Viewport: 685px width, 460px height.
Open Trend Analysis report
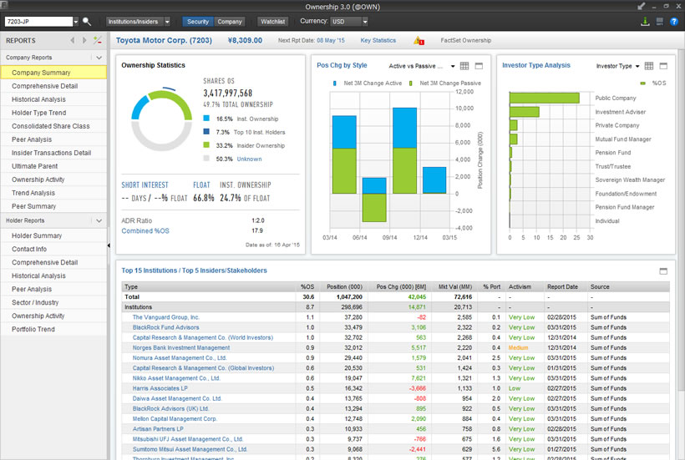[53, 193]
